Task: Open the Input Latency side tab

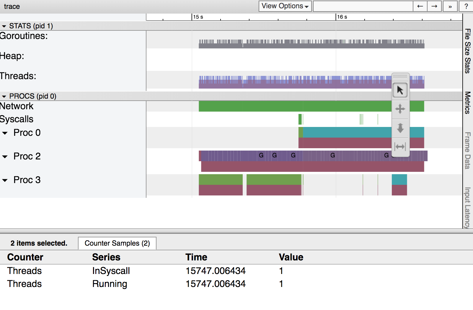Action: pyautogui.click(x=468, y=208)
